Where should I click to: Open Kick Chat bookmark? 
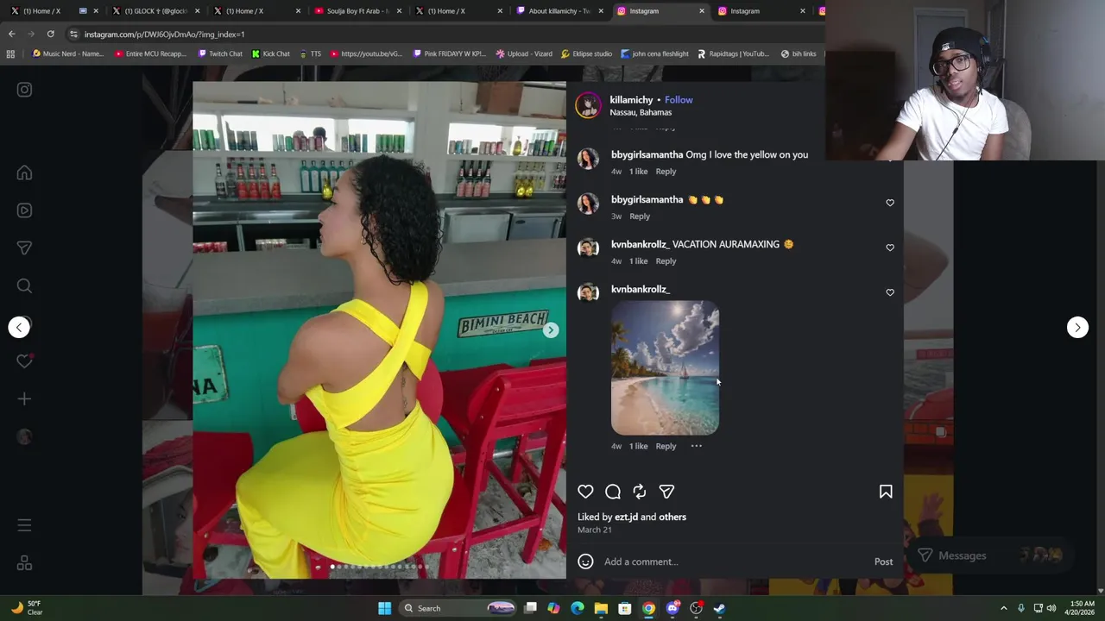(x=271, y=53)
